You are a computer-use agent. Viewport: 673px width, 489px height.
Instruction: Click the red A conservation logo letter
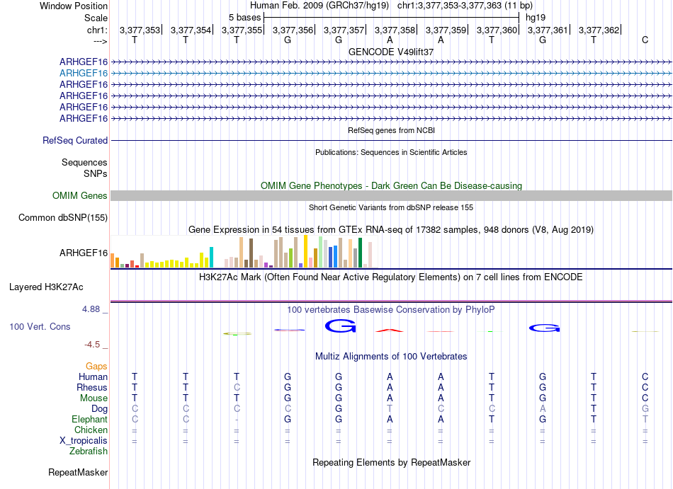(x=390, y=330)
